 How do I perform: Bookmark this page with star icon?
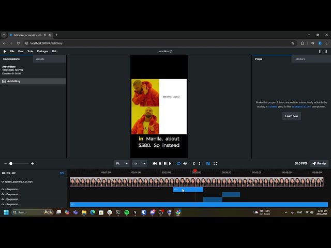click(x=293, y=43)
